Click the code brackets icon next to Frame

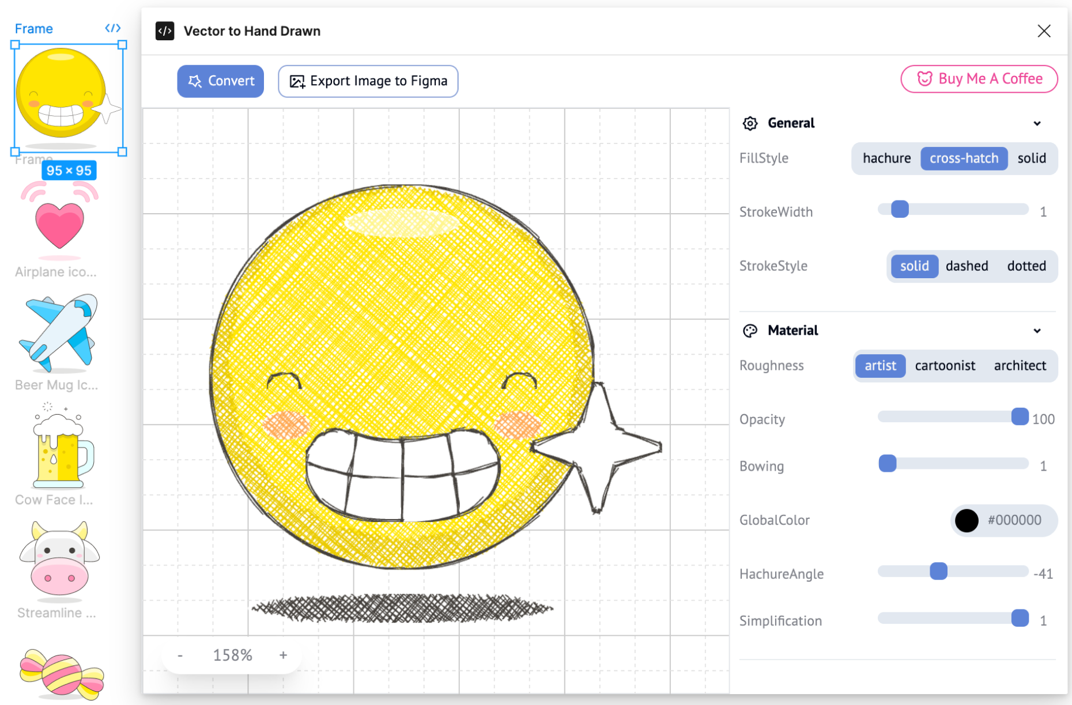(x=113, y=28)
